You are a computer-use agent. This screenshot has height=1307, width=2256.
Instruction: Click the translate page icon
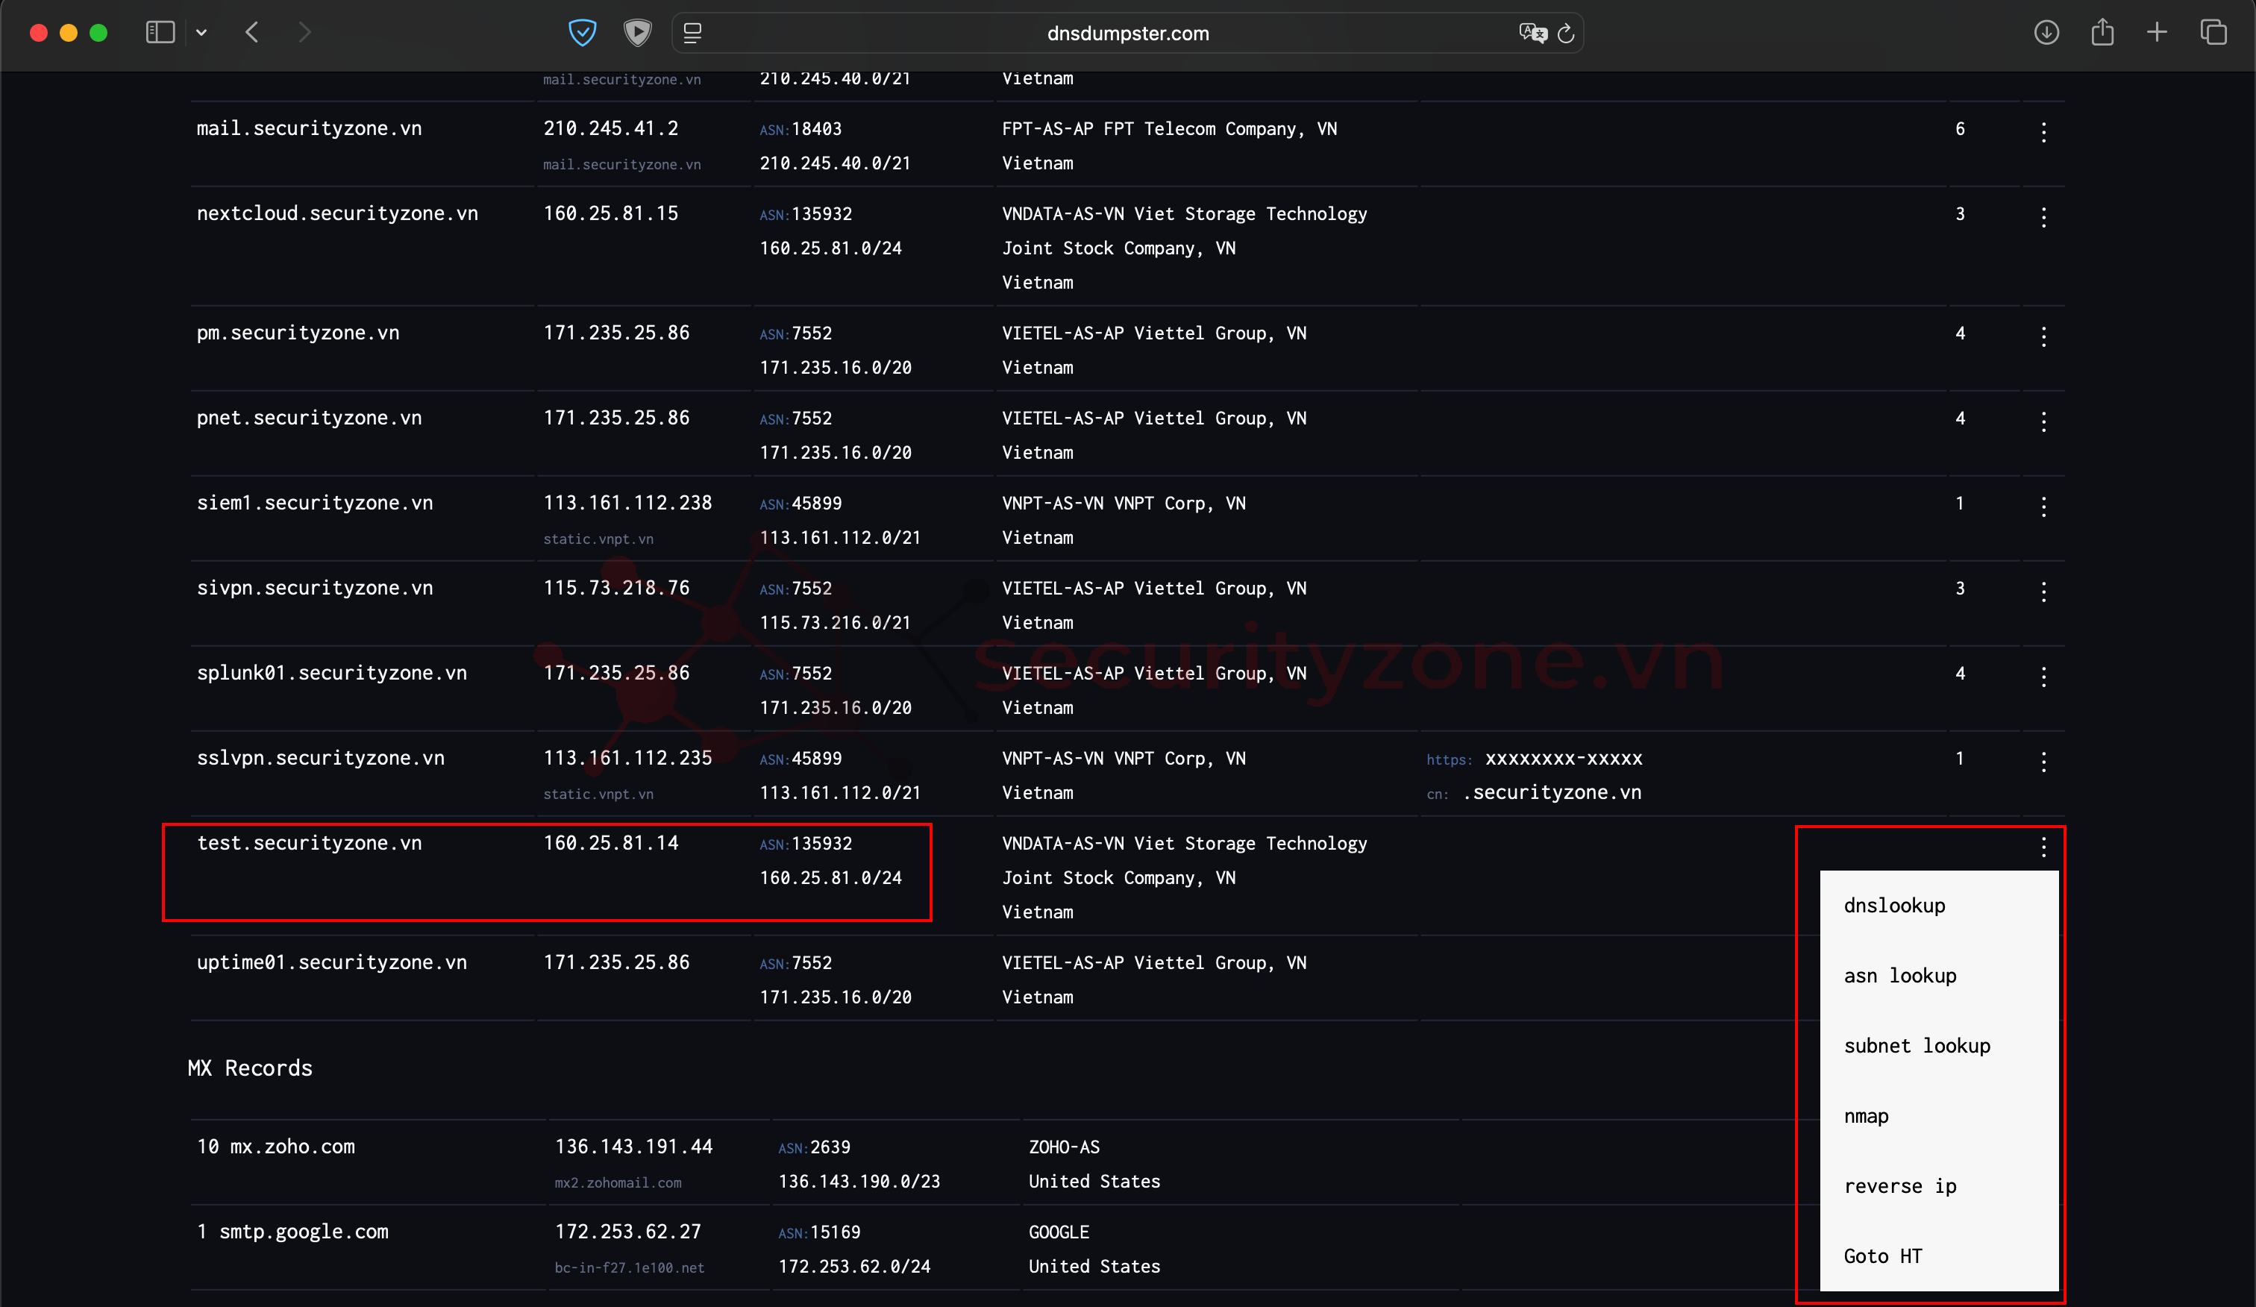tap(1532, 33)
